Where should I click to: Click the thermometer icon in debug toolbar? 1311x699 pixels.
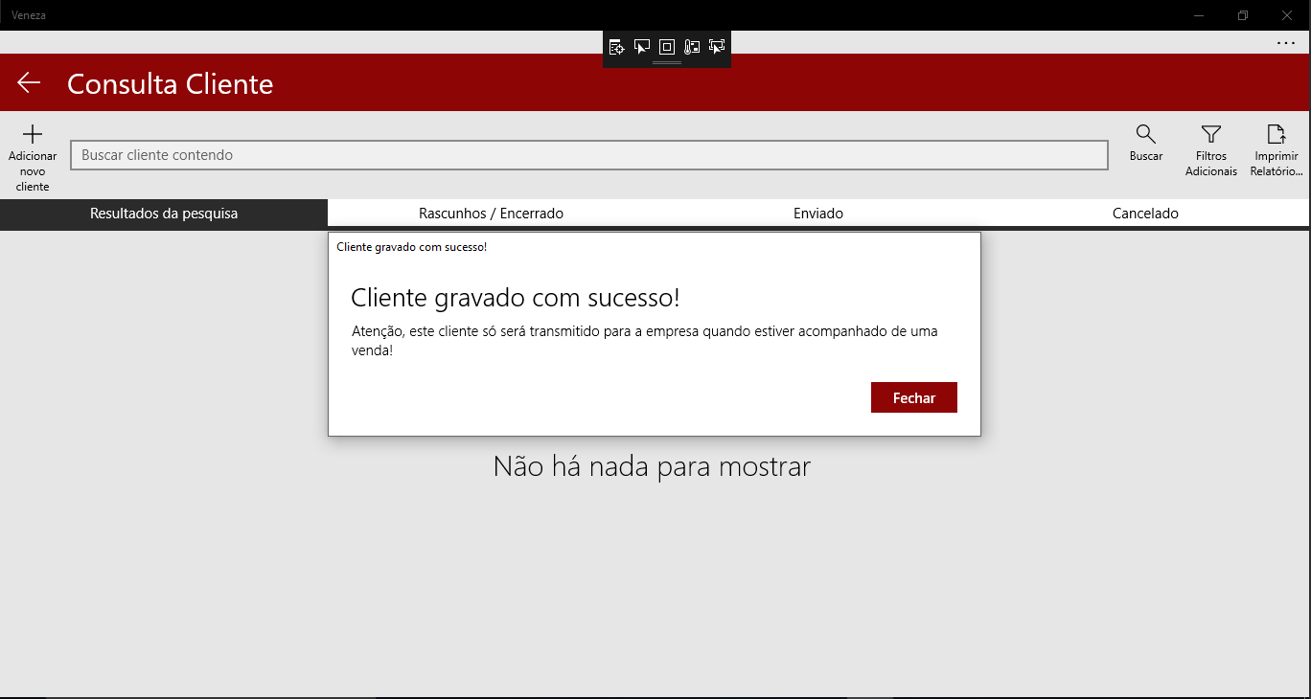coord(692,46)
